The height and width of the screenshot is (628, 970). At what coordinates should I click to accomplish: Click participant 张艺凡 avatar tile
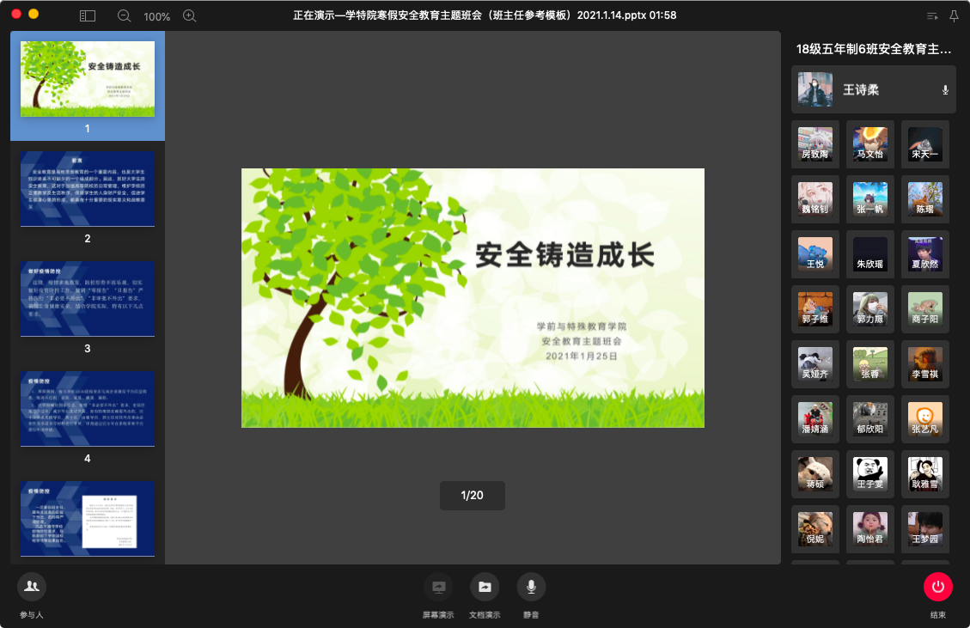tap(925, 419)
